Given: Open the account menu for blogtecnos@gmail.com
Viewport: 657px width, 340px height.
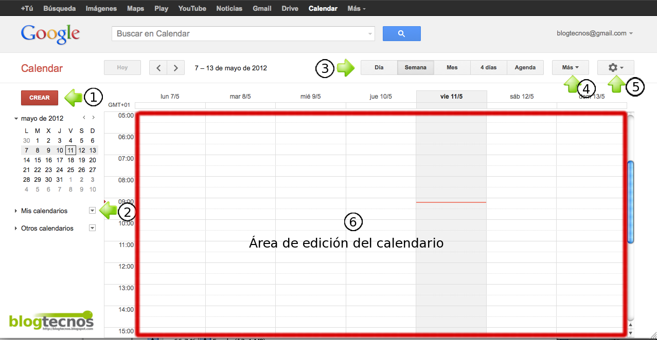Looking at the screenshot, I should pos(594,33).
